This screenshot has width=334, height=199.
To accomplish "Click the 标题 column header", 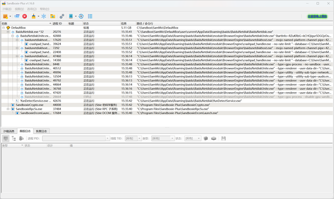I will [75, 24].
